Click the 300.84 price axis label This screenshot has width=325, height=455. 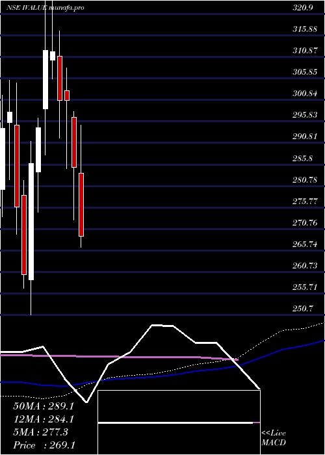click(305, 94)
